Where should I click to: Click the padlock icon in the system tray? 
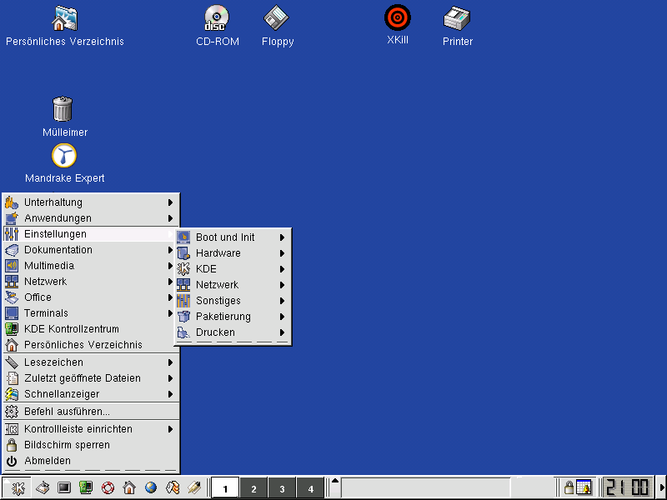pos(569,487)
